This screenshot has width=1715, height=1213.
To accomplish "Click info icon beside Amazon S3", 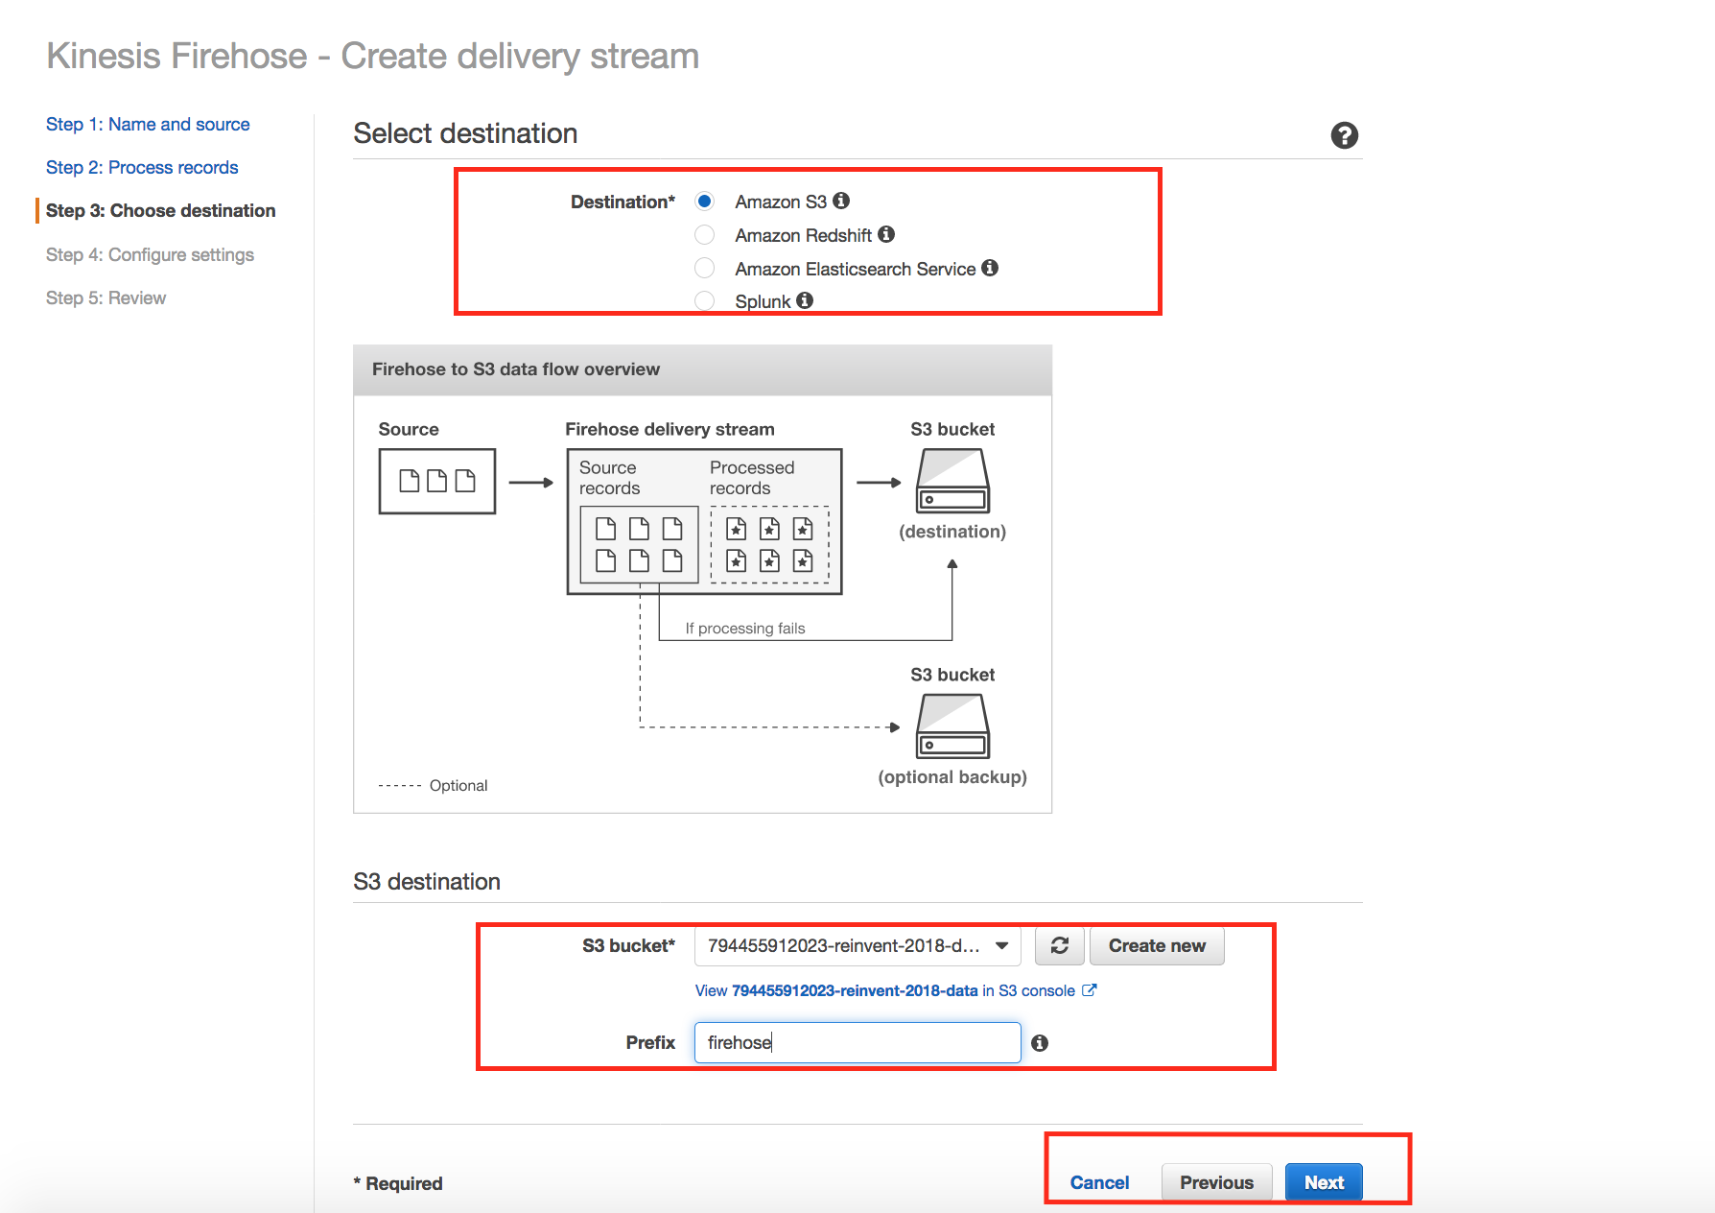I will 841,201.
